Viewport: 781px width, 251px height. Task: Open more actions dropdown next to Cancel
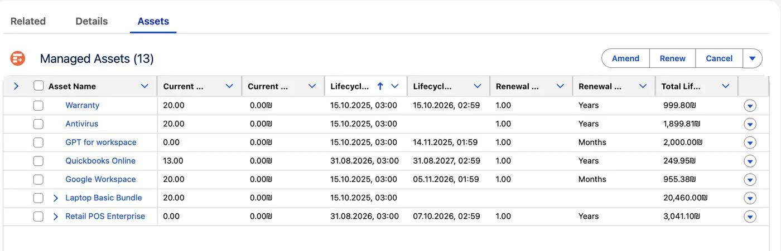coord(752,58)
